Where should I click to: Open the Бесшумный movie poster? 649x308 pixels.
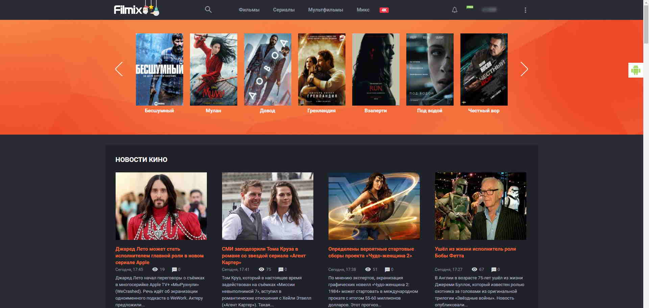[x=160, y=69]
